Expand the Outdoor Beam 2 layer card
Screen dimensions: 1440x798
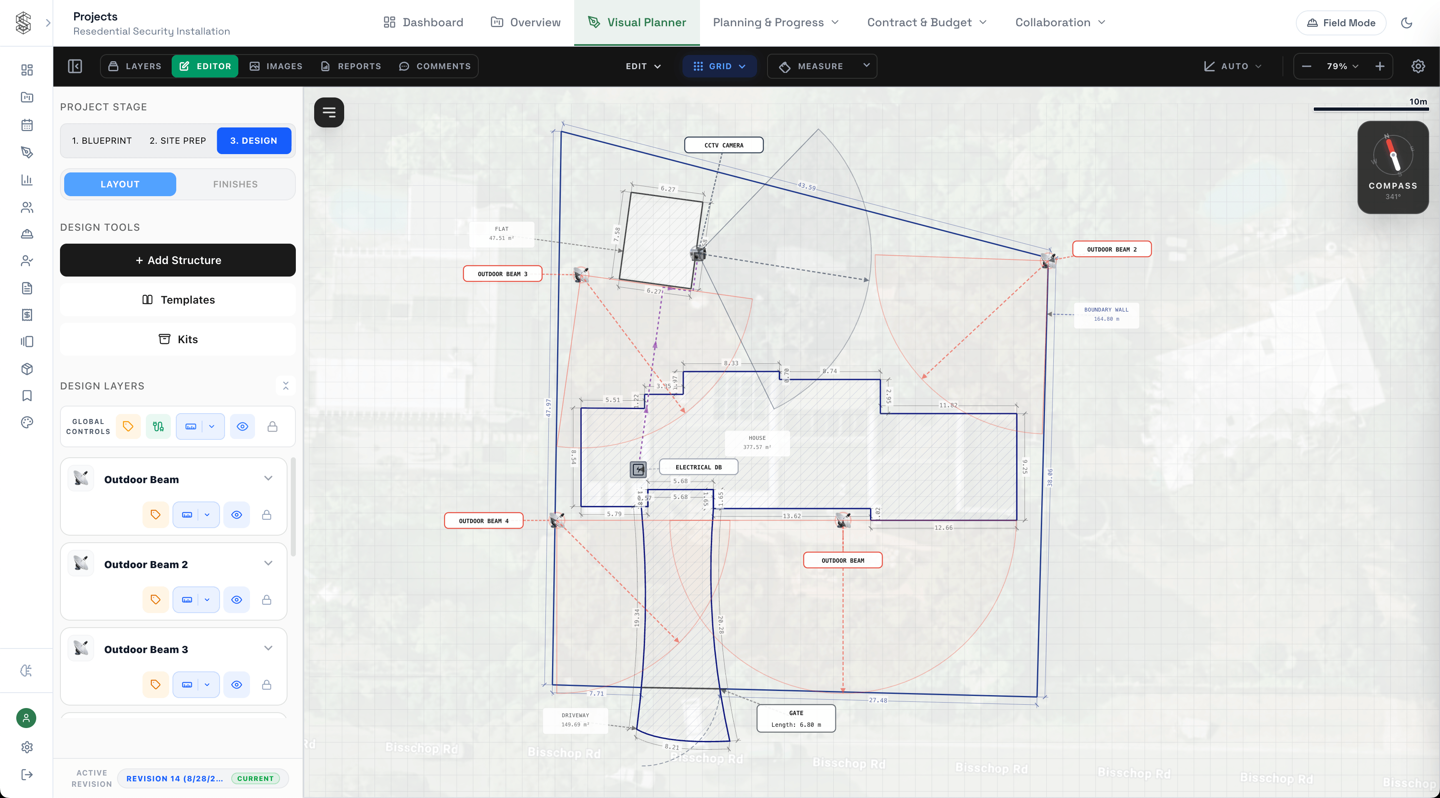pos(268,563)
